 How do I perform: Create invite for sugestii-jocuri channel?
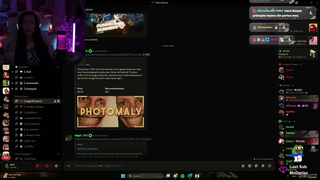pyautogui.click(x=55, y=101)
